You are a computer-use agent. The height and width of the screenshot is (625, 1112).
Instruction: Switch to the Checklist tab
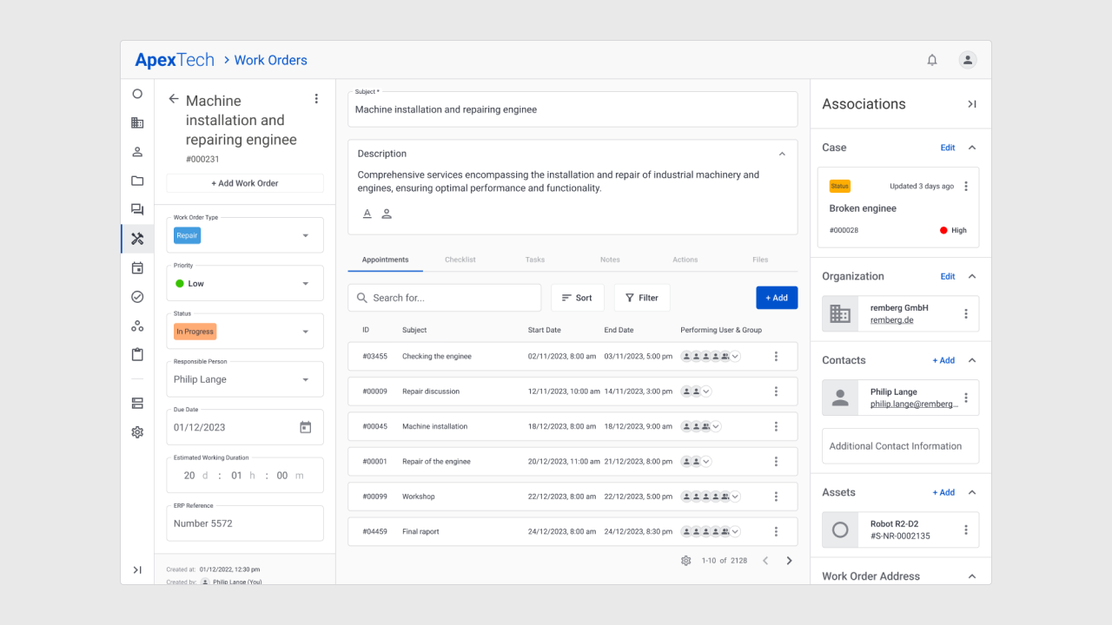click(460, 260)
